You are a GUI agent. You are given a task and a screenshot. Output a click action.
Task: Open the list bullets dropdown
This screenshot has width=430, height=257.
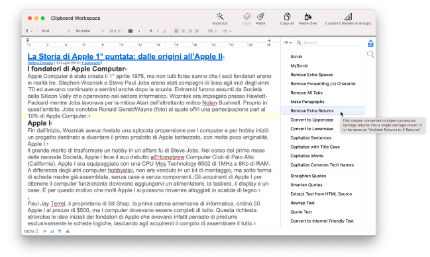coord(227,31)
